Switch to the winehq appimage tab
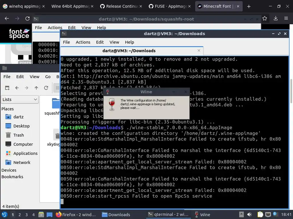 tap(24, 6)
